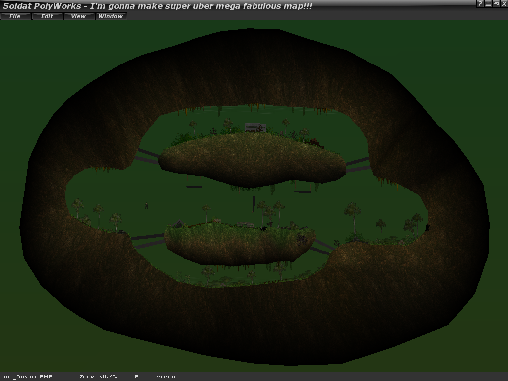Viewport: 508px width, 381px height.
Task: Open the Window menu
Action: [x=110, y=16]
